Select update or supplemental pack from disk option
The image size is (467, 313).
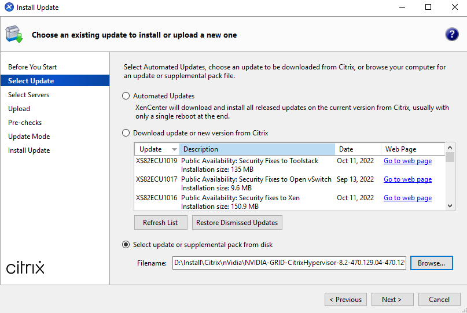click(126, 245)
